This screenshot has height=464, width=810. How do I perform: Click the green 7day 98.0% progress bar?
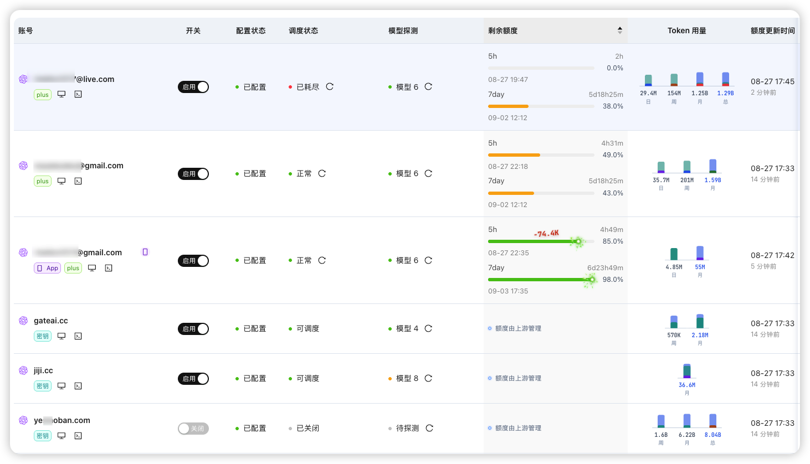541,280
